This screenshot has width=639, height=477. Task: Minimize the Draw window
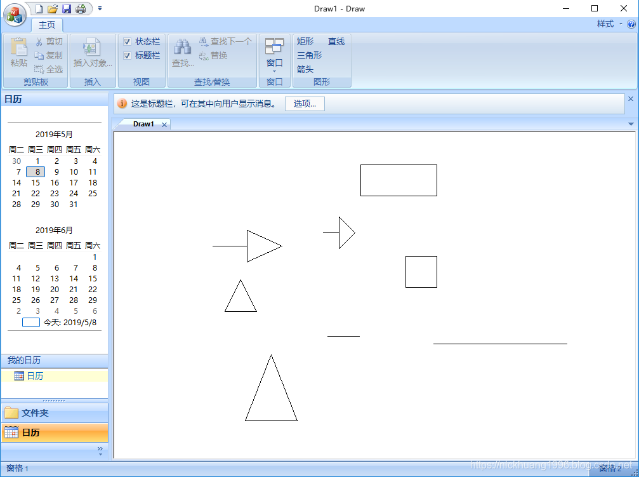click(565, 8)
